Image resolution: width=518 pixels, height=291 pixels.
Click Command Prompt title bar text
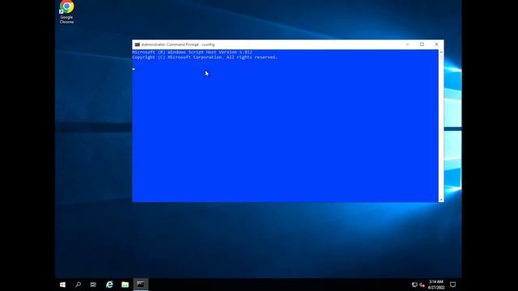pyautogui.click(x=178, y=44)
